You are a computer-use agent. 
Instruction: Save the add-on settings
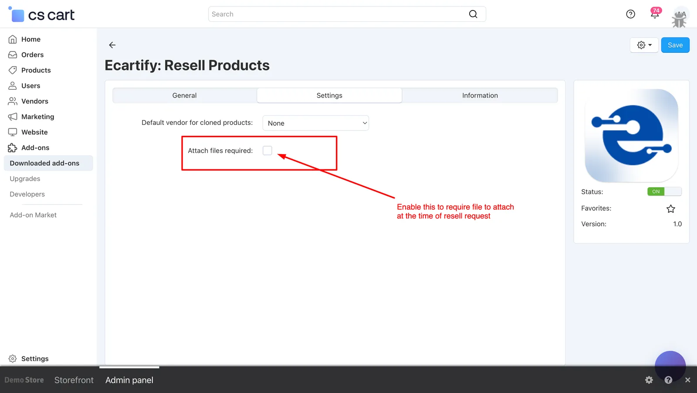tap(675, 45)
